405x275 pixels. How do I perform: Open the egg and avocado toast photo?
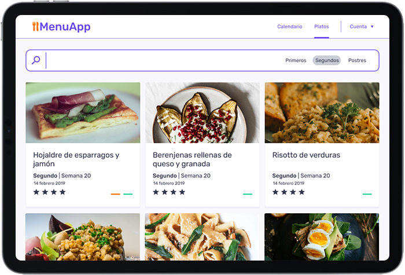click(322, 237)
